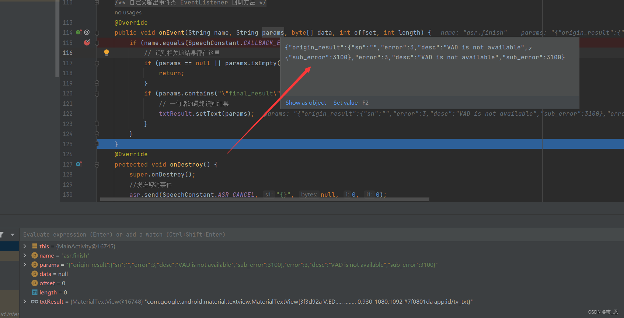Click the 'CALLBACK_E' constant on line 115
The height and width of the screenshot is (318, 624).
(262, 43)
